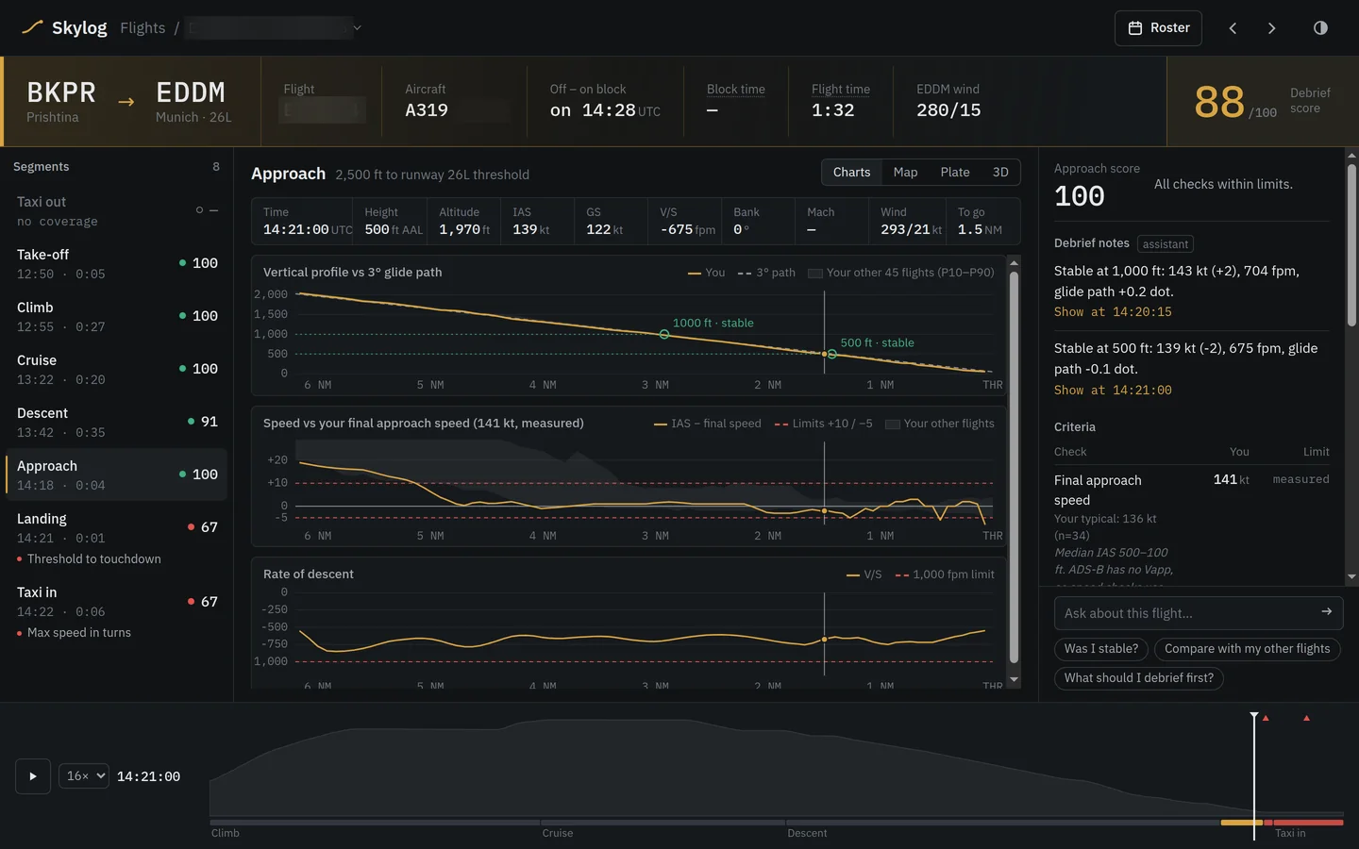The image size is (1359, 849).
Task: Select the Take-off segment
Action: pos(117,263)
